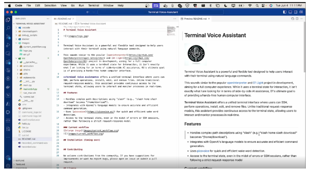The width and height of the screenshot is (309, 171).
Task: Split the preview editor to the right
Action: (x=297, y=19)
